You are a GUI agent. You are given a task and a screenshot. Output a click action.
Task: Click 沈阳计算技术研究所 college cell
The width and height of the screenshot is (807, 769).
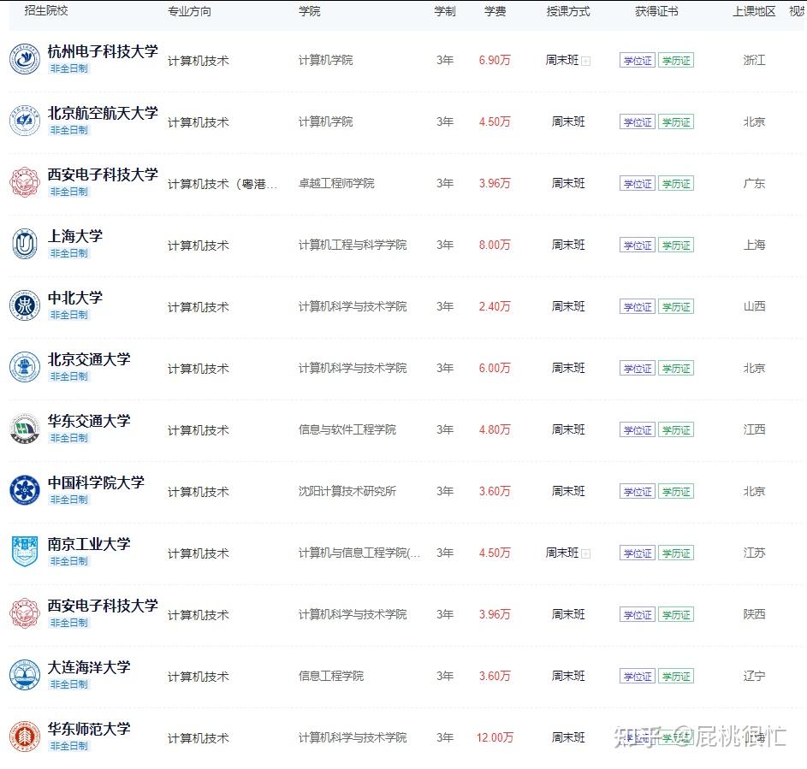tap(347, 491)
